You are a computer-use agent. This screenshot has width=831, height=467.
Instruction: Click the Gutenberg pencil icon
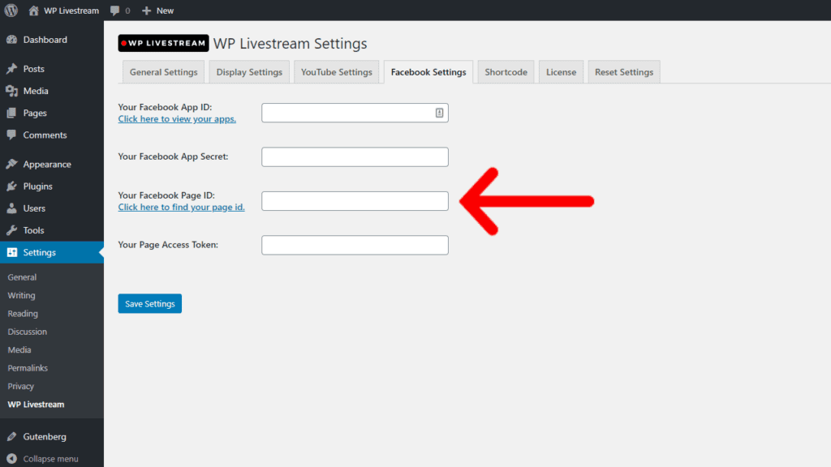coord(11,437)
